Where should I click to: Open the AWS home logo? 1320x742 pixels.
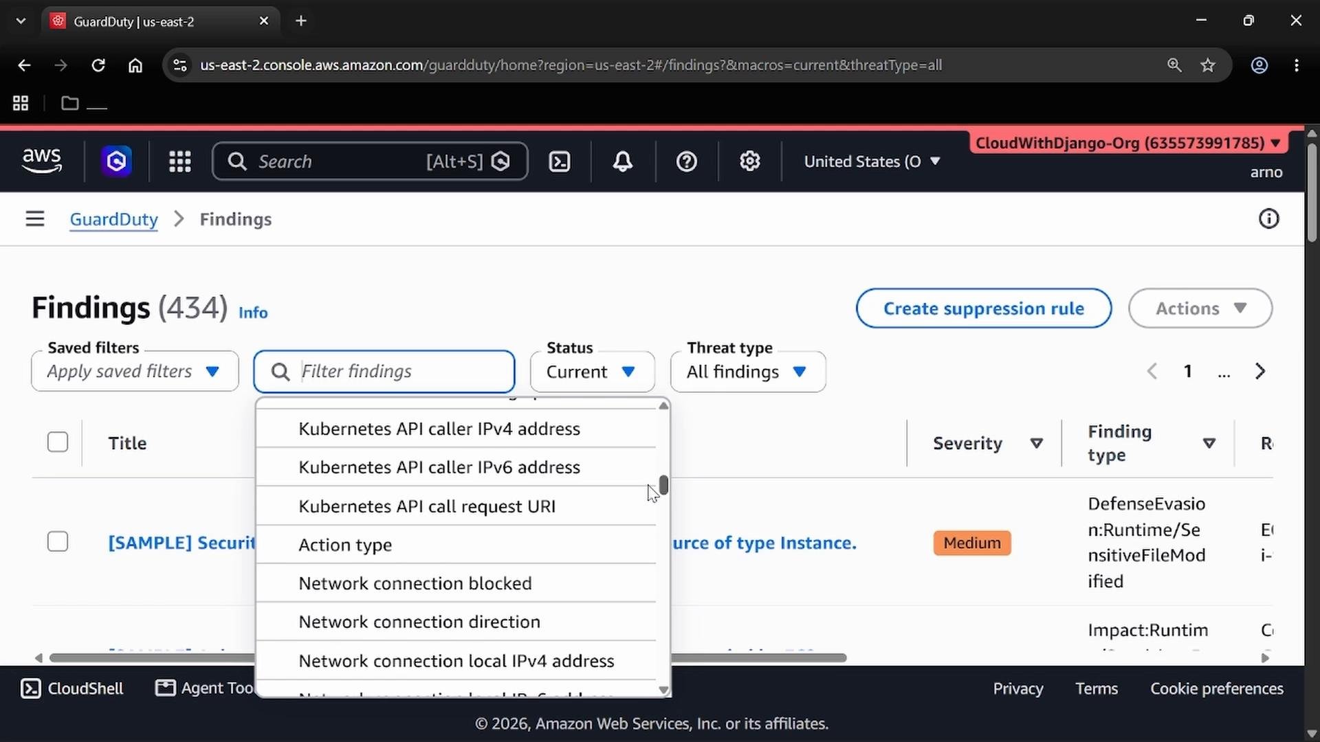pos(42,161)
